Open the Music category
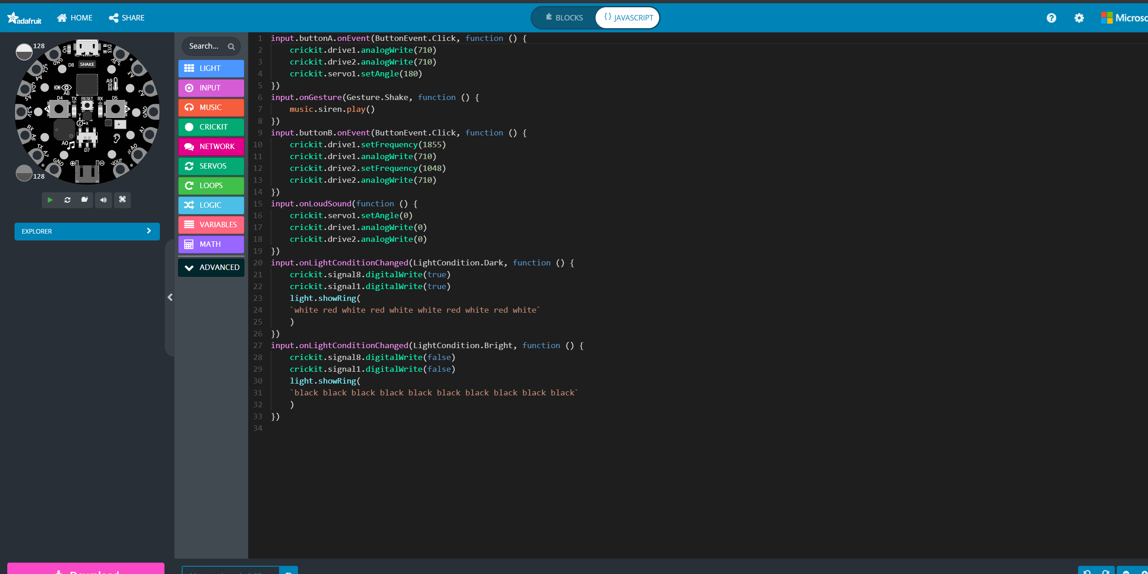The width and height of the screenshot is (1148, 574). [211, 107]
